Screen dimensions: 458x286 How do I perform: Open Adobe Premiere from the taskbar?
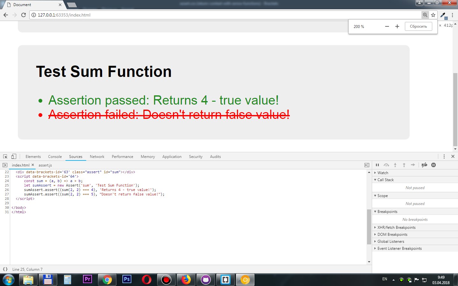coord(87,280)
